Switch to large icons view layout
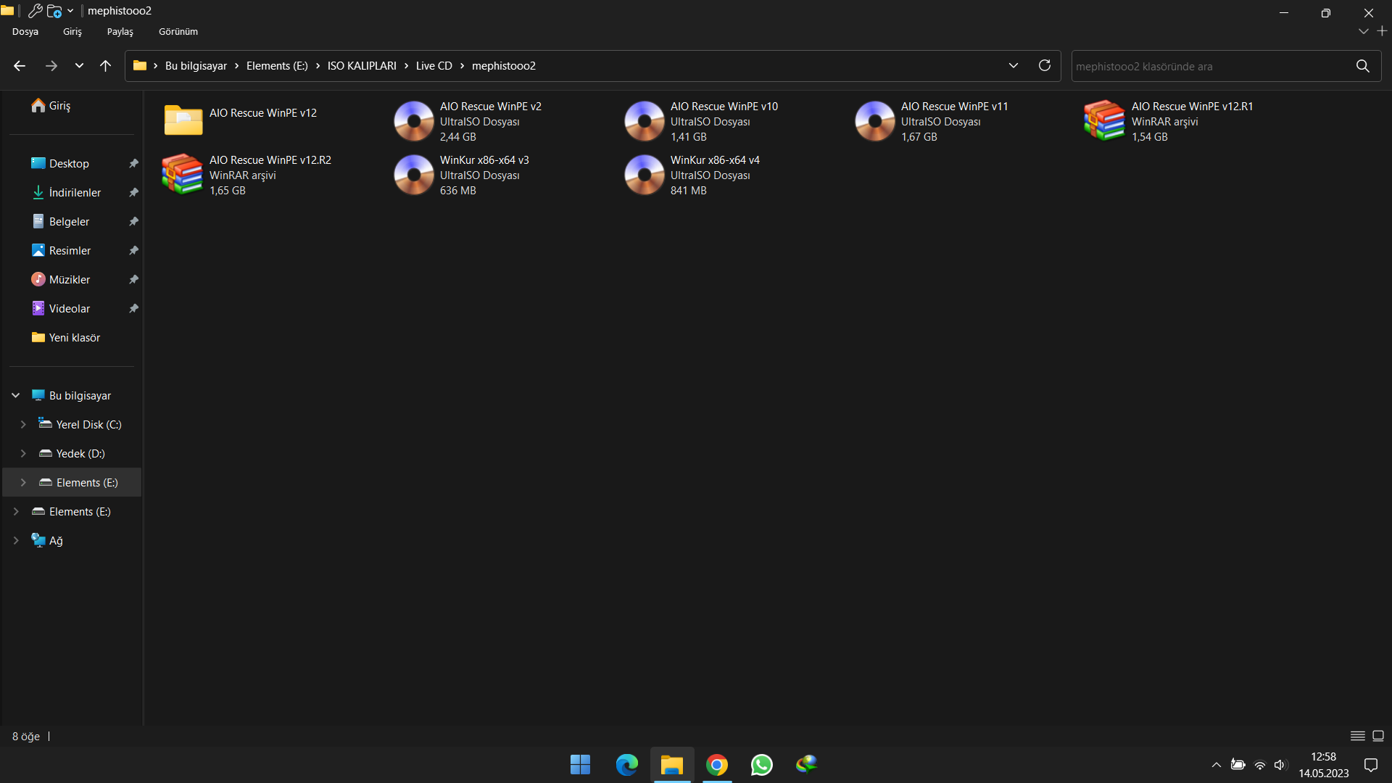This screenshot has height=783, width=1392. 1378,736
